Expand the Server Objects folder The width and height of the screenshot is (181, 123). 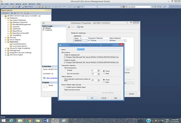pos(6,40)
